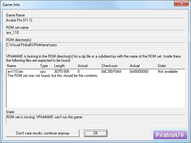Click the "Length" column header
Screen dimensions: 191x143
tap(60, 66)
